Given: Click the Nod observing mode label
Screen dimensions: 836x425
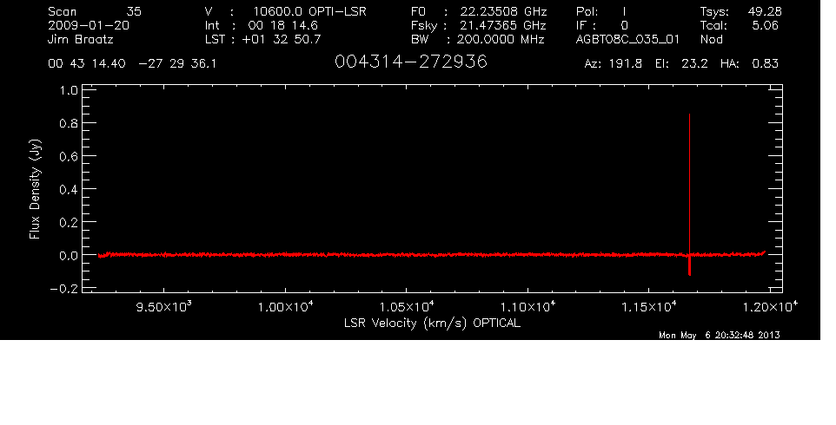Looking at the screenshot, I should pyautogui.click(x=711, y=39).
